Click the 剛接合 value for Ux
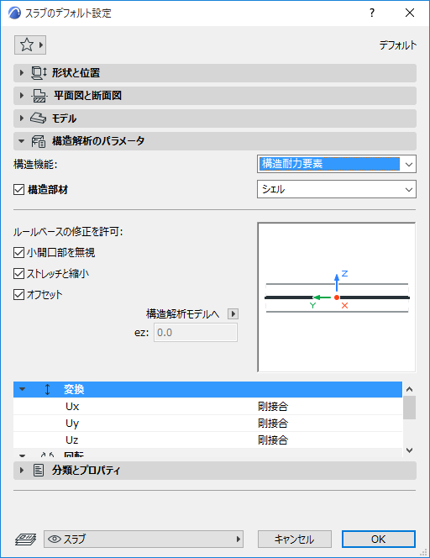Viewport: 430px width, 558px height. [x=273, y=407]
